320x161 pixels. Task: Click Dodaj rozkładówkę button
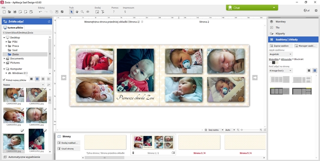(x=69, y=143)
